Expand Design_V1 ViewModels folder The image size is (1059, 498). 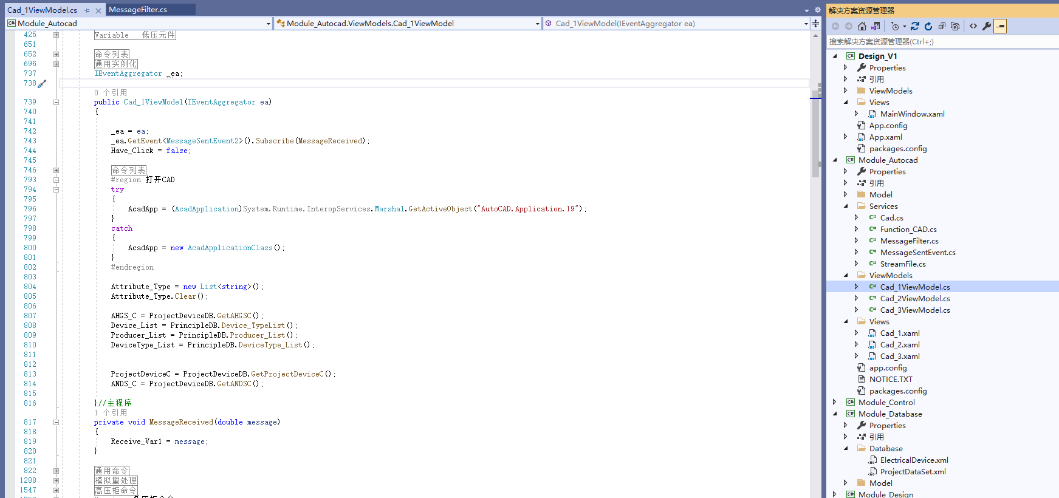[846, 90]
